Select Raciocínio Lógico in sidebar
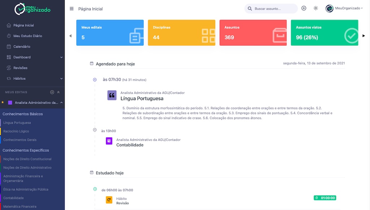This screenshot has height=210, width=370. pyautogui.click(x=16, y=131)
